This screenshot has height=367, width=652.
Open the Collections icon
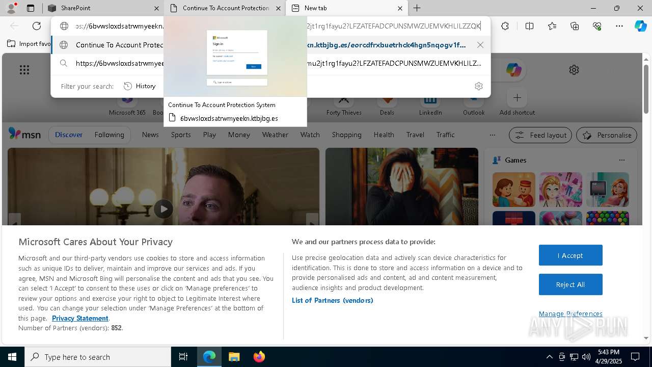coord(575,26)
